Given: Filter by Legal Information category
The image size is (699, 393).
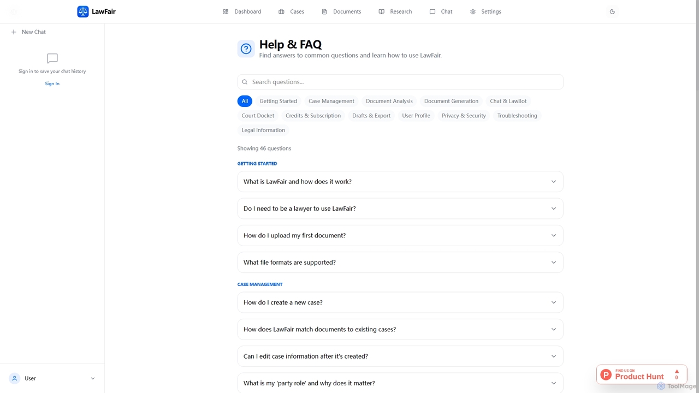Looking at the screenshot, I should point(263,130).
